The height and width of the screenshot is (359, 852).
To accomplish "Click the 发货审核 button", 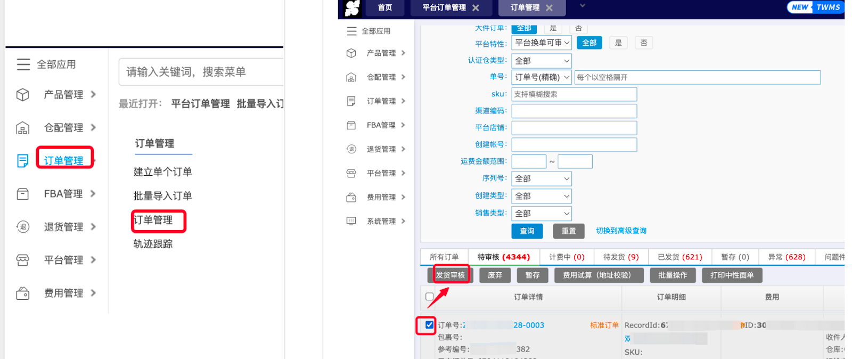I will point(450,275).
